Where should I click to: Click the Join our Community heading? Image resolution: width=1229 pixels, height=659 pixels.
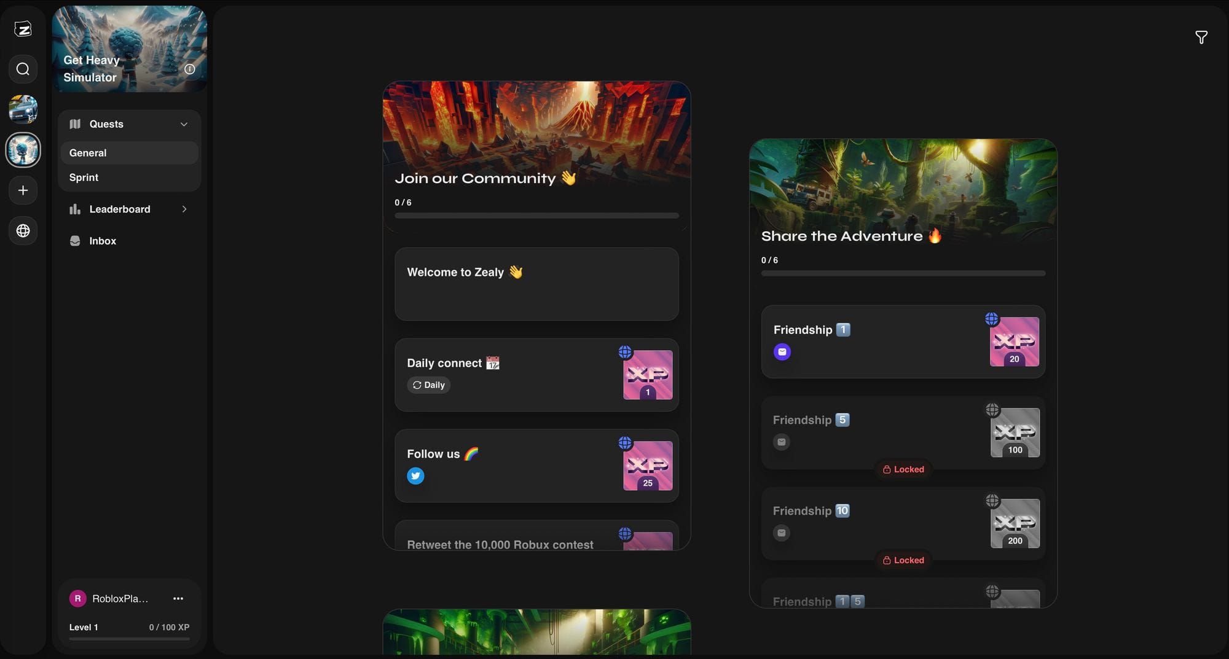tap(485, 178)
